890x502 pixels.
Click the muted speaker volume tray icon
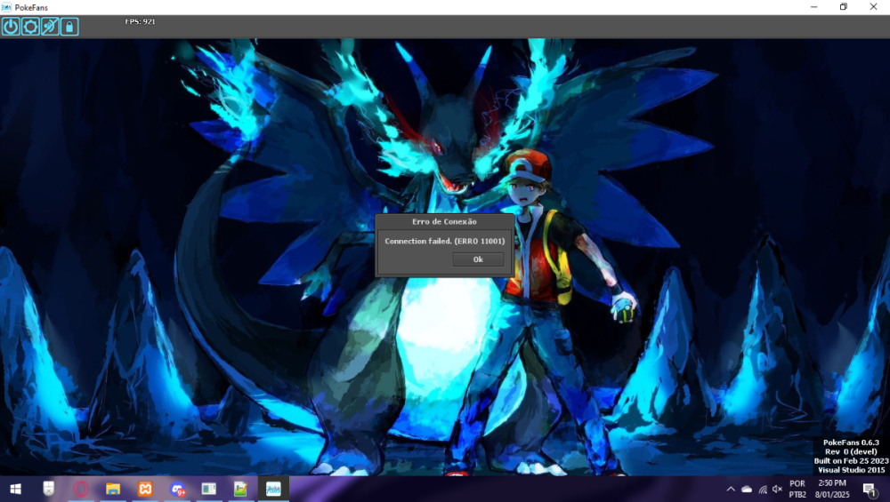(778, 489)
